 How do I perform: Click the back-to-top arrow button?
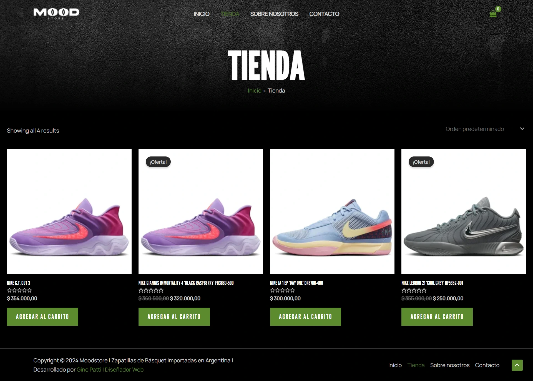pyautogui.click(x=517, y=365)
